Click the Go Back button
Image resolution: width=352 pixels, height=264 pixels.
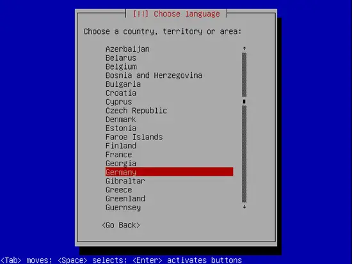pyautogui.click(x=121, y=225)
